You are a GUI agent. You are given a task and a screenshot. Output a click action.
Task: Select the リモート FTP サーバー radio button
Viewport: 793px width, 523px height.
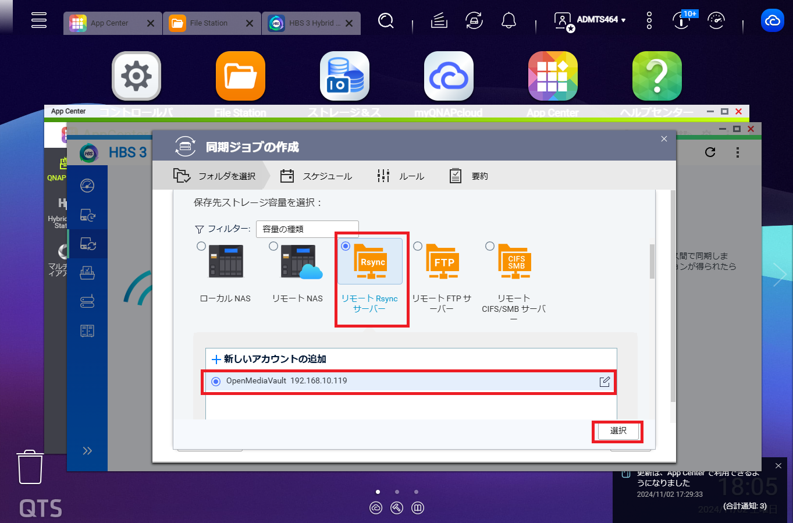click(418, 246)
